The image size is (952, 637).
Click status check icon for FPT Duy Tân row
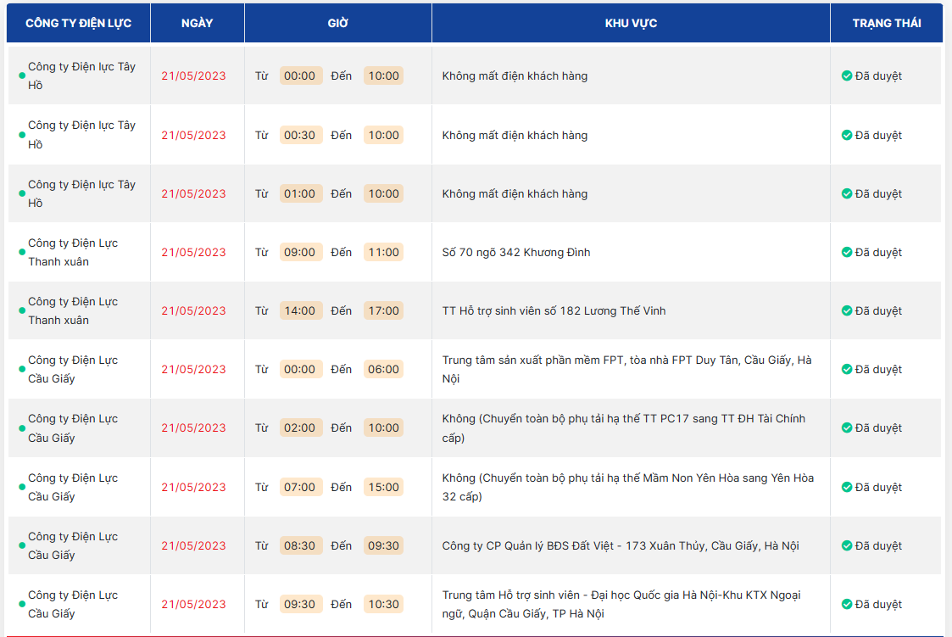846,369
